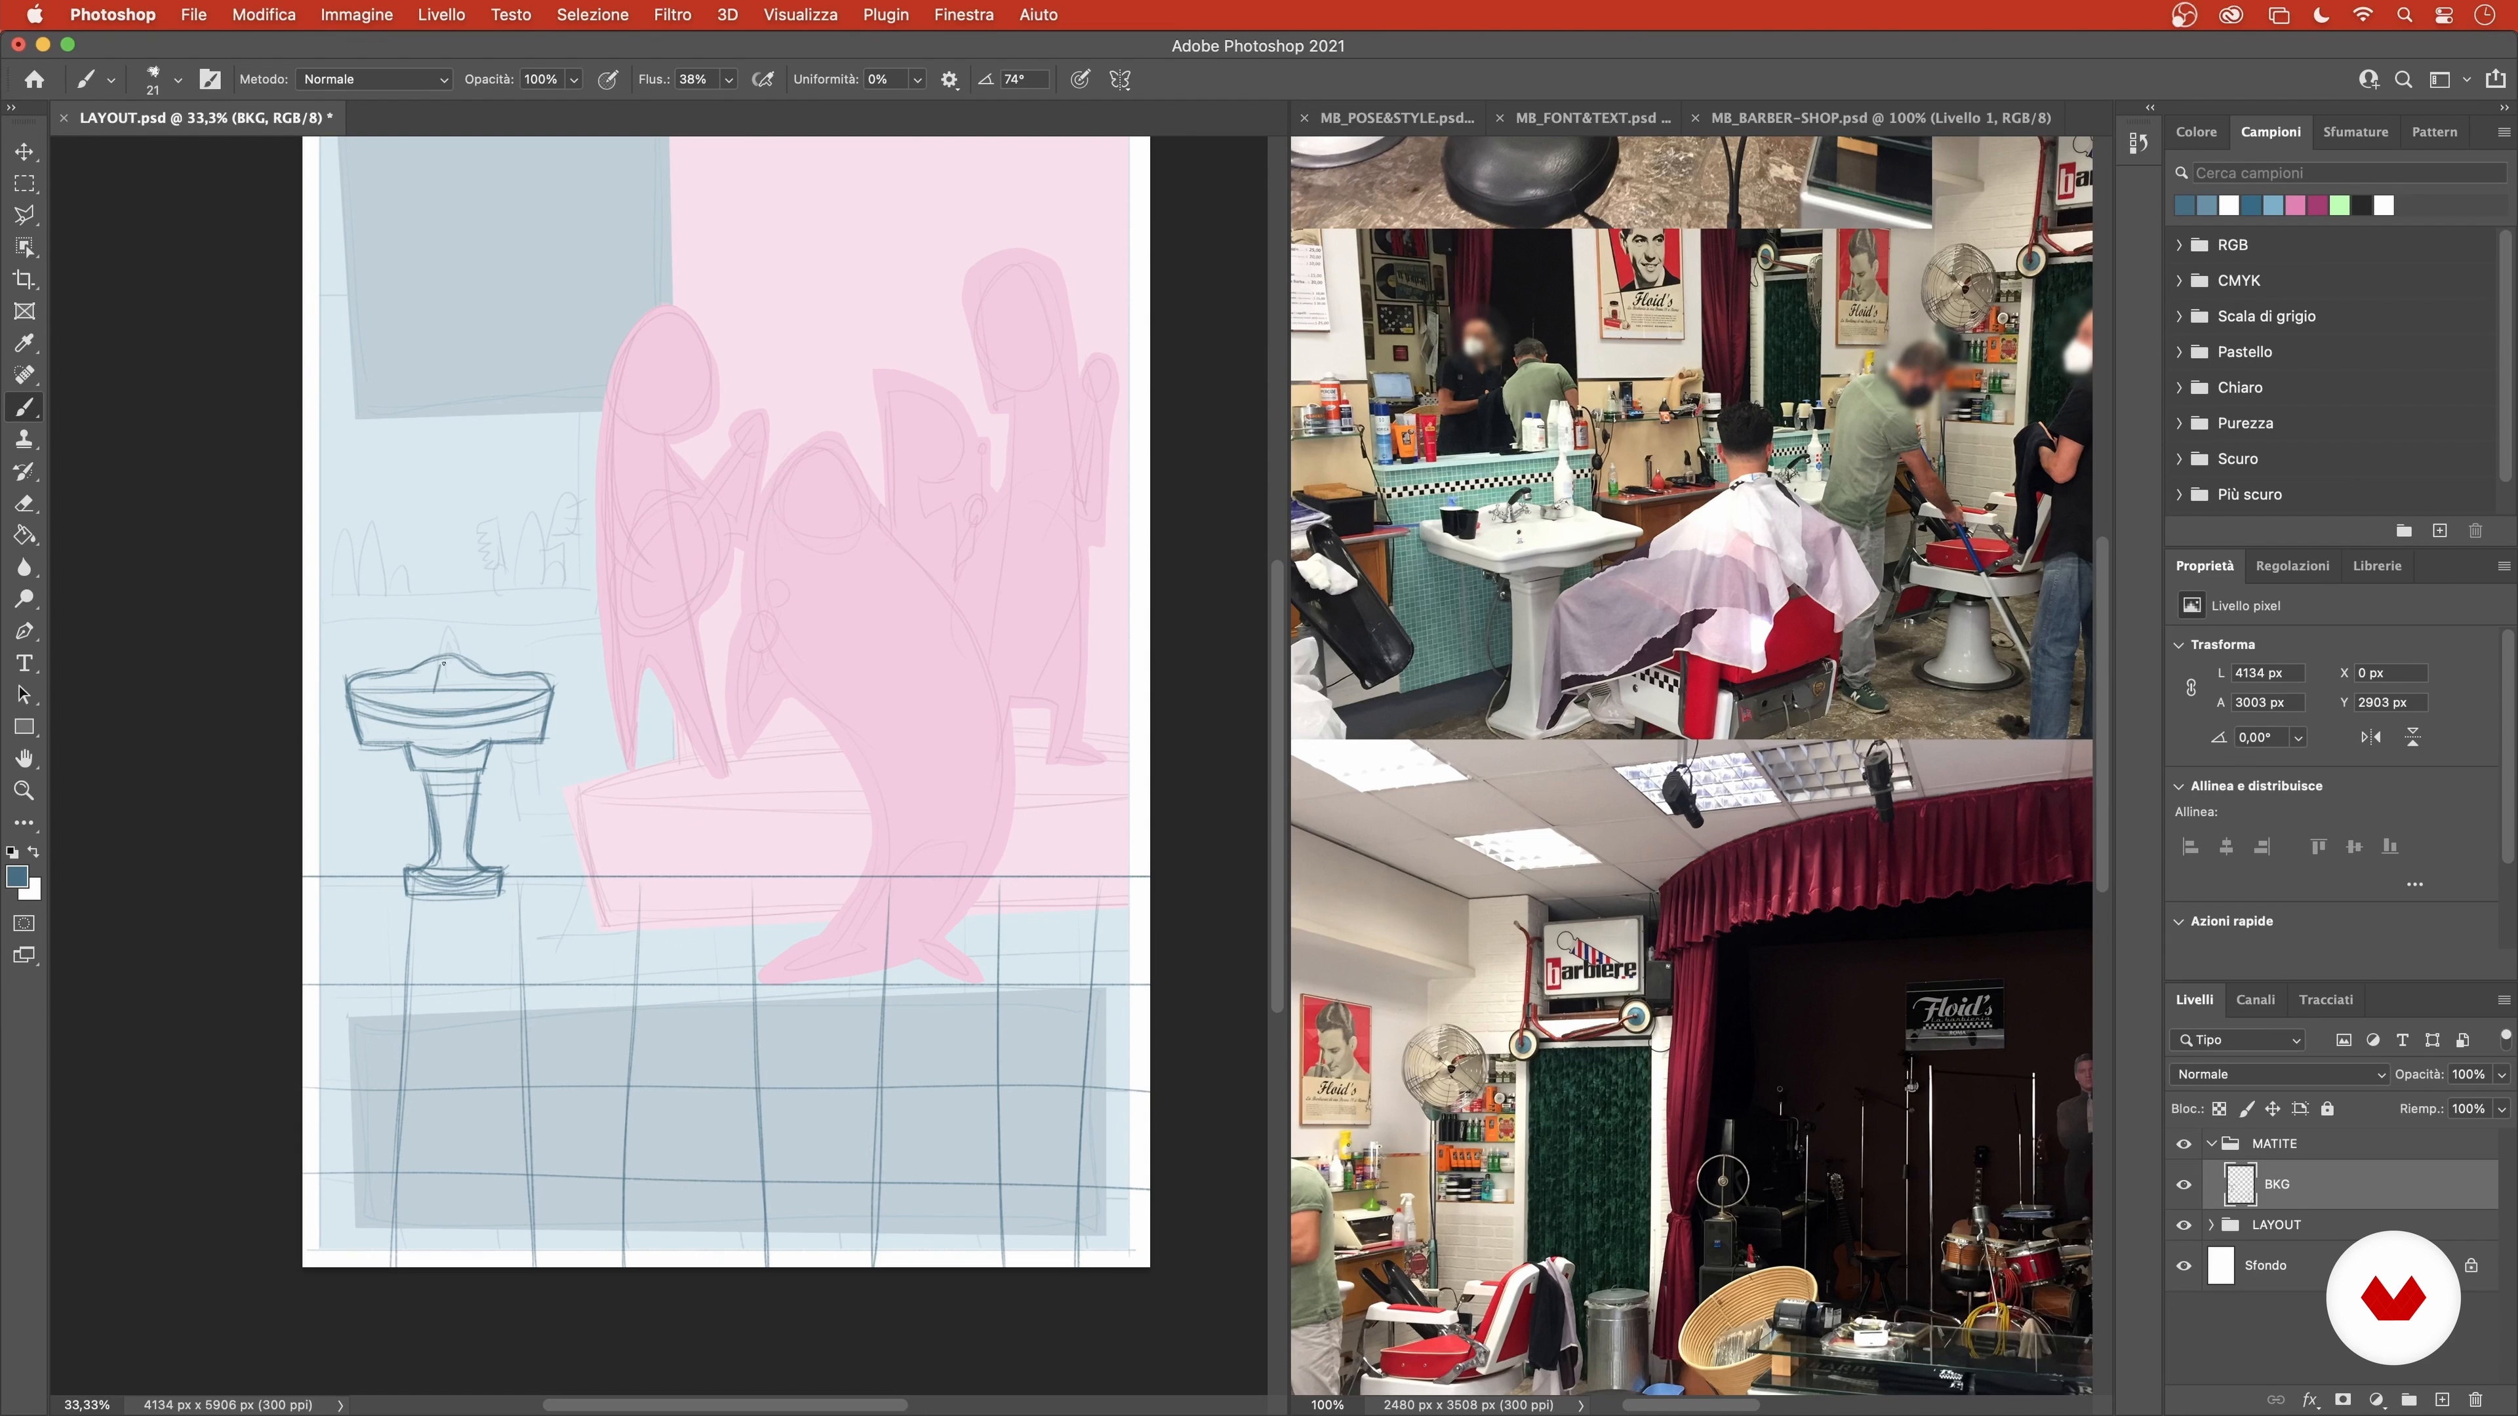Screen dimensions: 2518x1416
Task: Toggle visibility of the MATITE group
Action: click(x=2184, y=1143)
